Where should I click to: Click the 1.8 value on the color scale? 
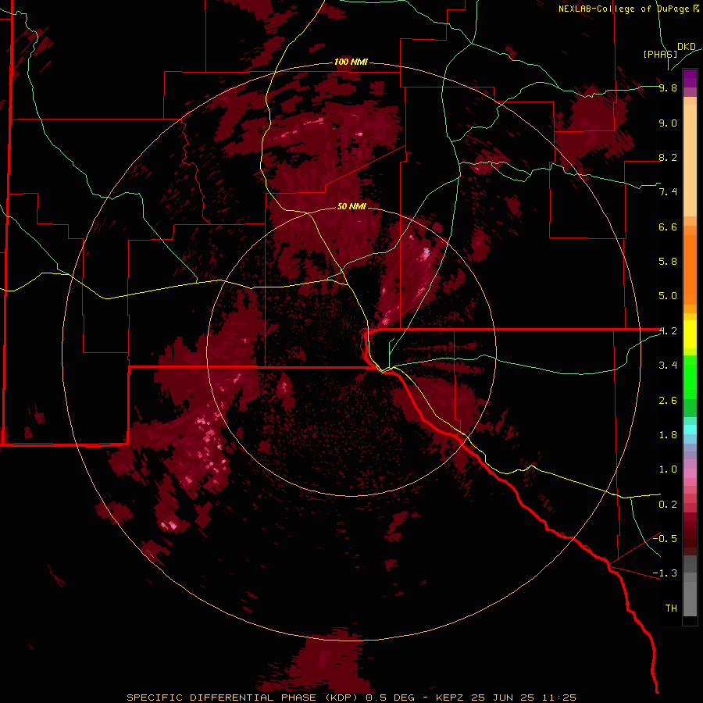tap(668, 434)
